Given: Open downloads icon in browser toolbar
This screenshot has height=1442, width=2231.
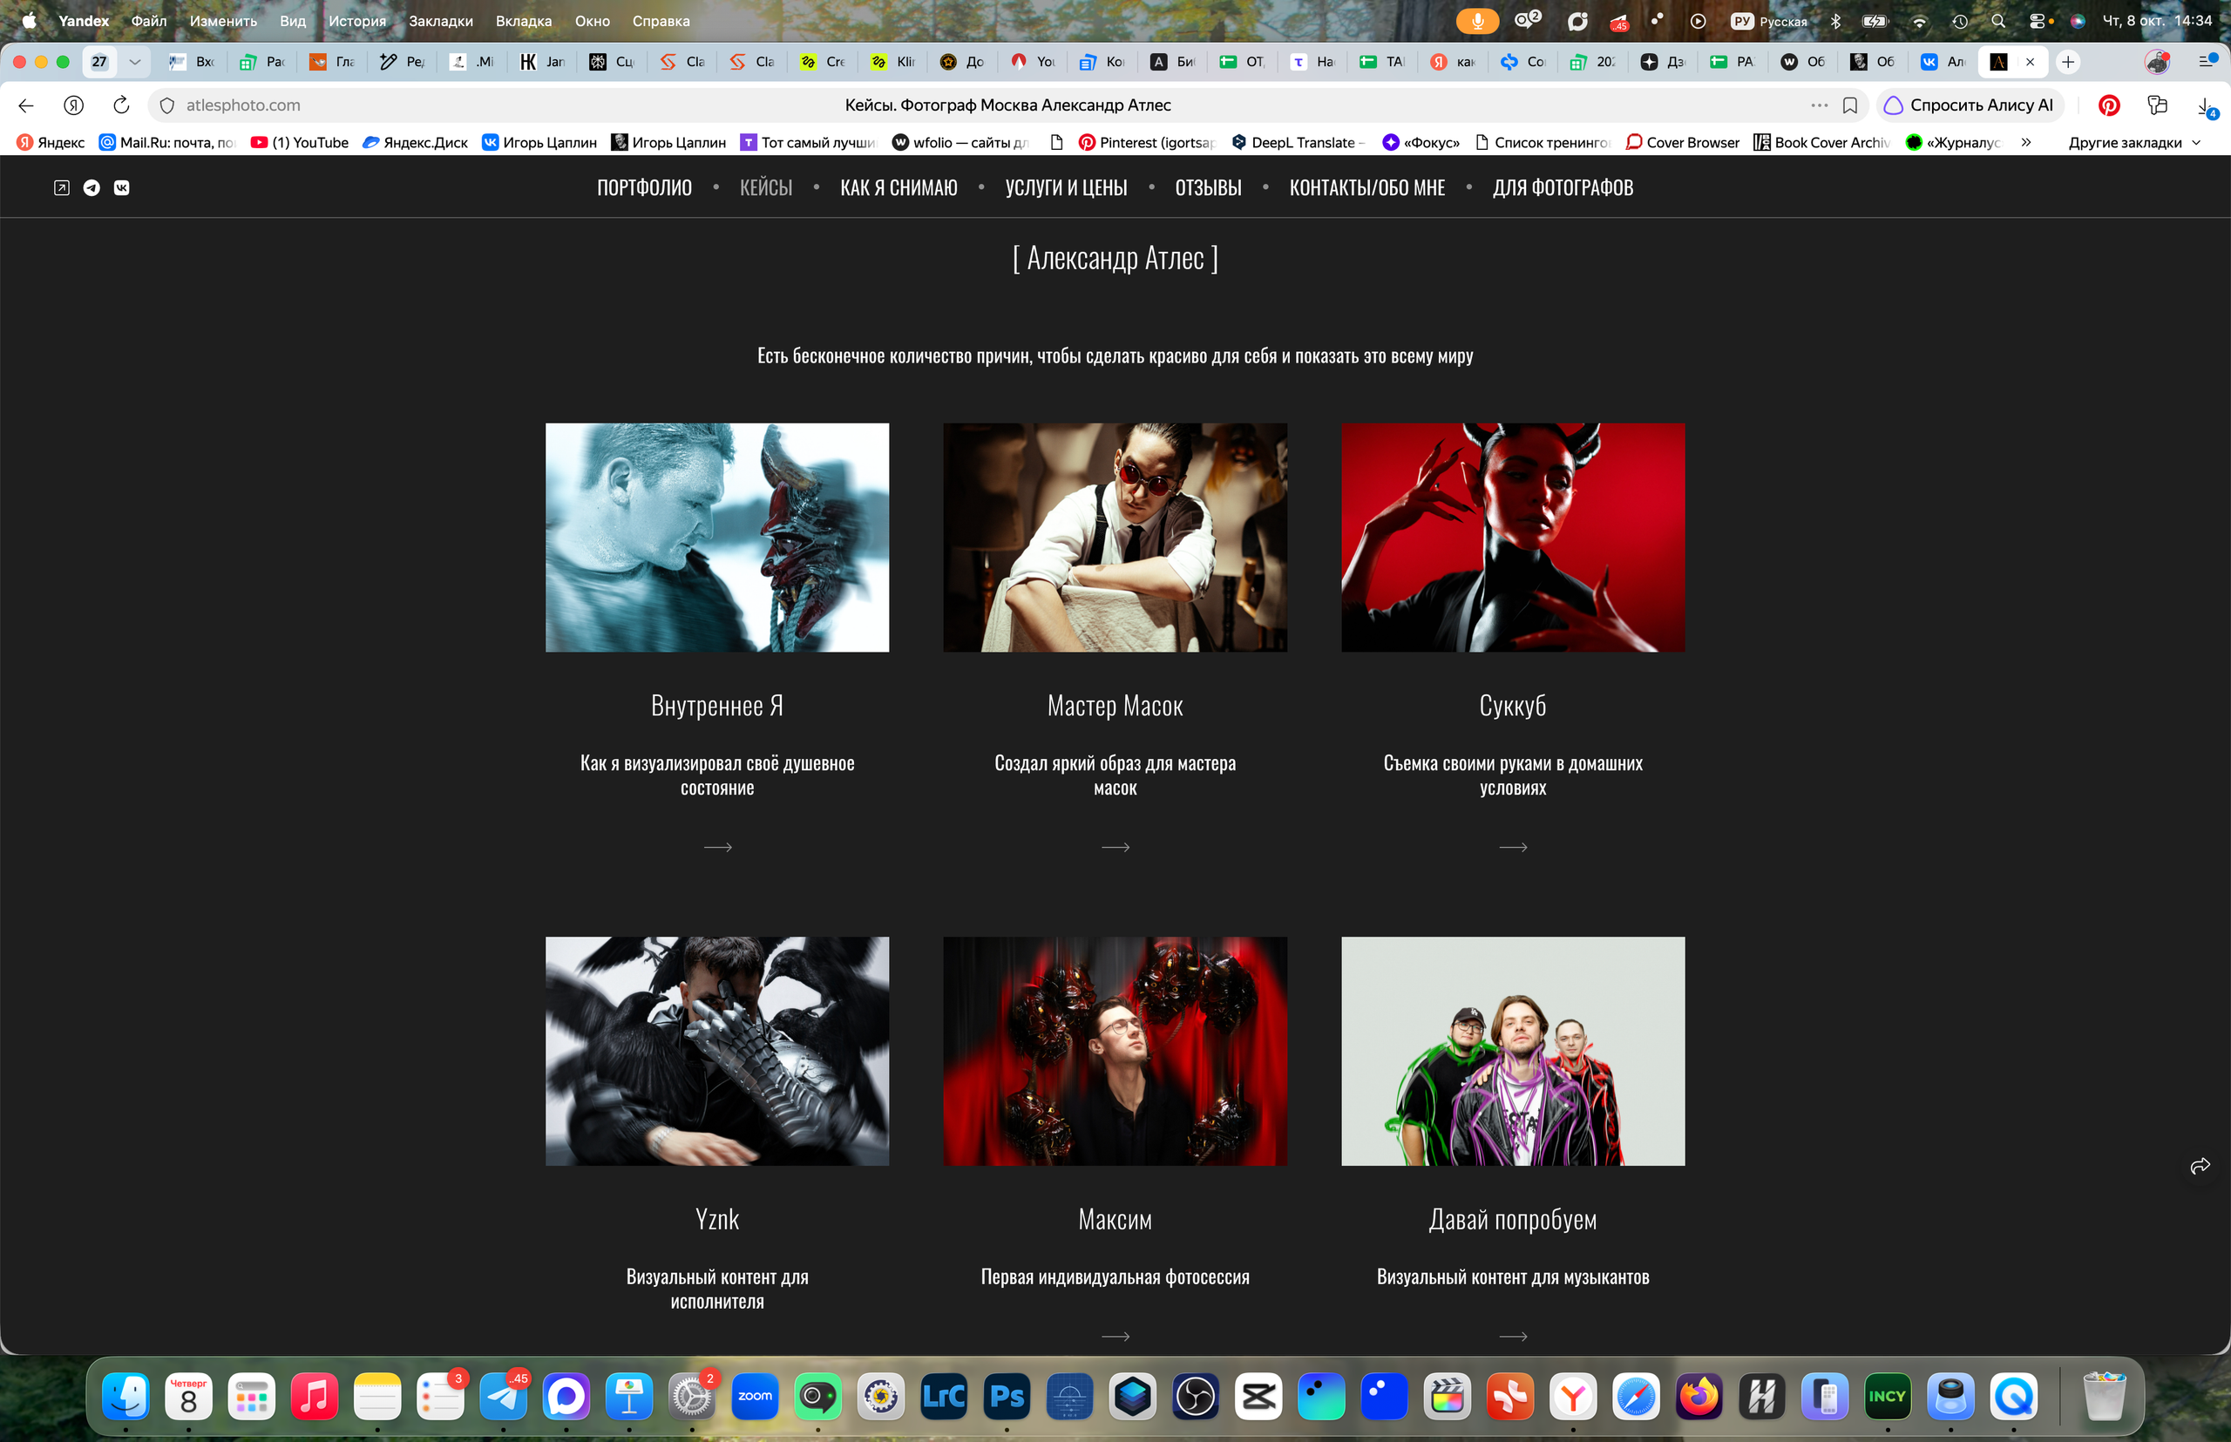Looking at the screenshot, I should pyautogui.click(x=2206, y=105).
